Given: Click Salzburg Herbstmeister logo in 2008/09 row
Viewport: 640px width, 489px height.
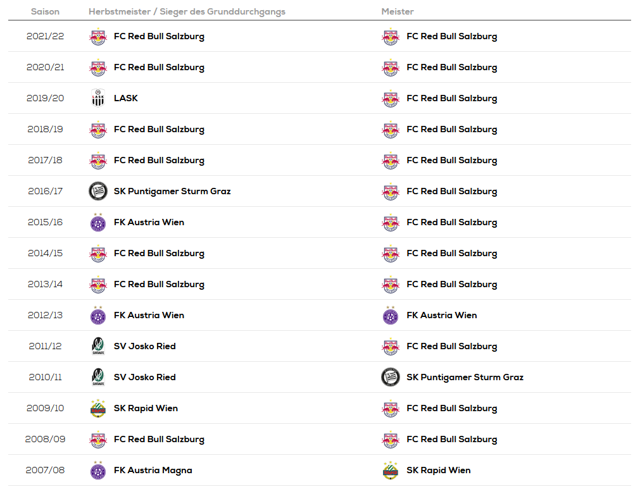Looking at the screenshot, I should [98, 439].
